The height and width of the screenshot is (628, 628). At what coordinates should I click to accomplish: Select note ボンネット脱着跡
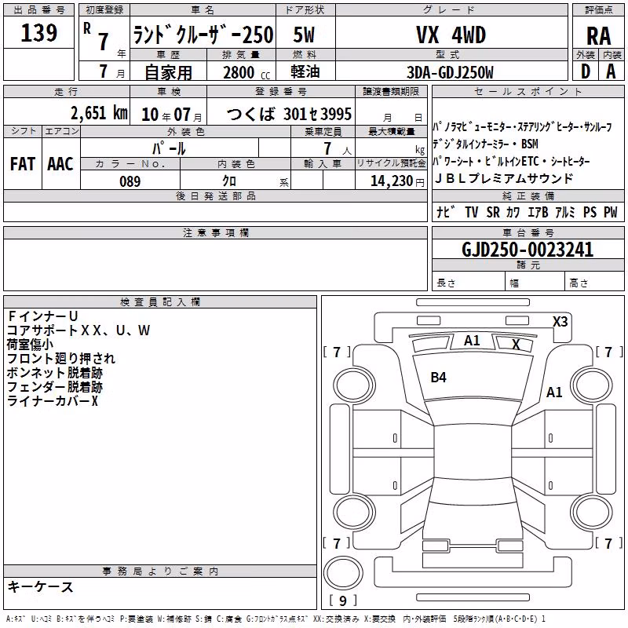pos(55,373)
